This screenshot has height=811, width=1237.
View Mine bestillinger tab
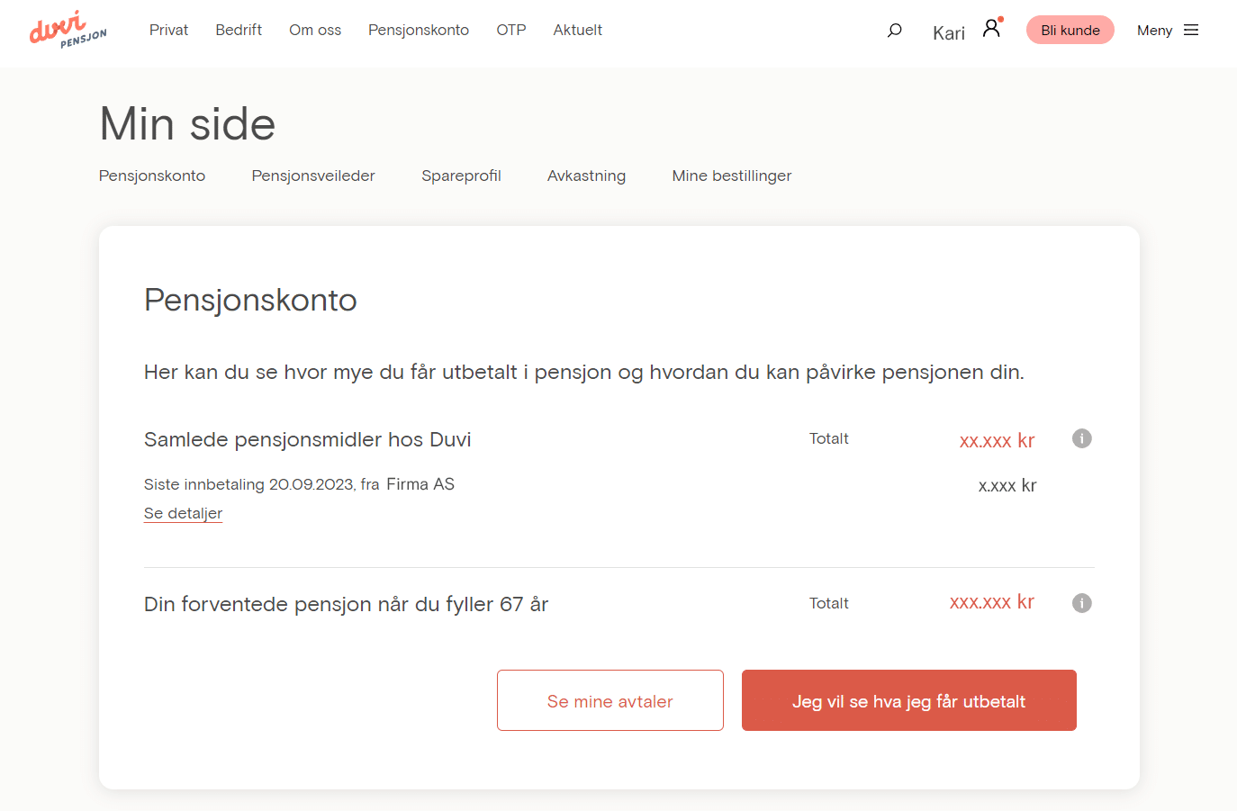pyautogui.click(x=731, y=176)
